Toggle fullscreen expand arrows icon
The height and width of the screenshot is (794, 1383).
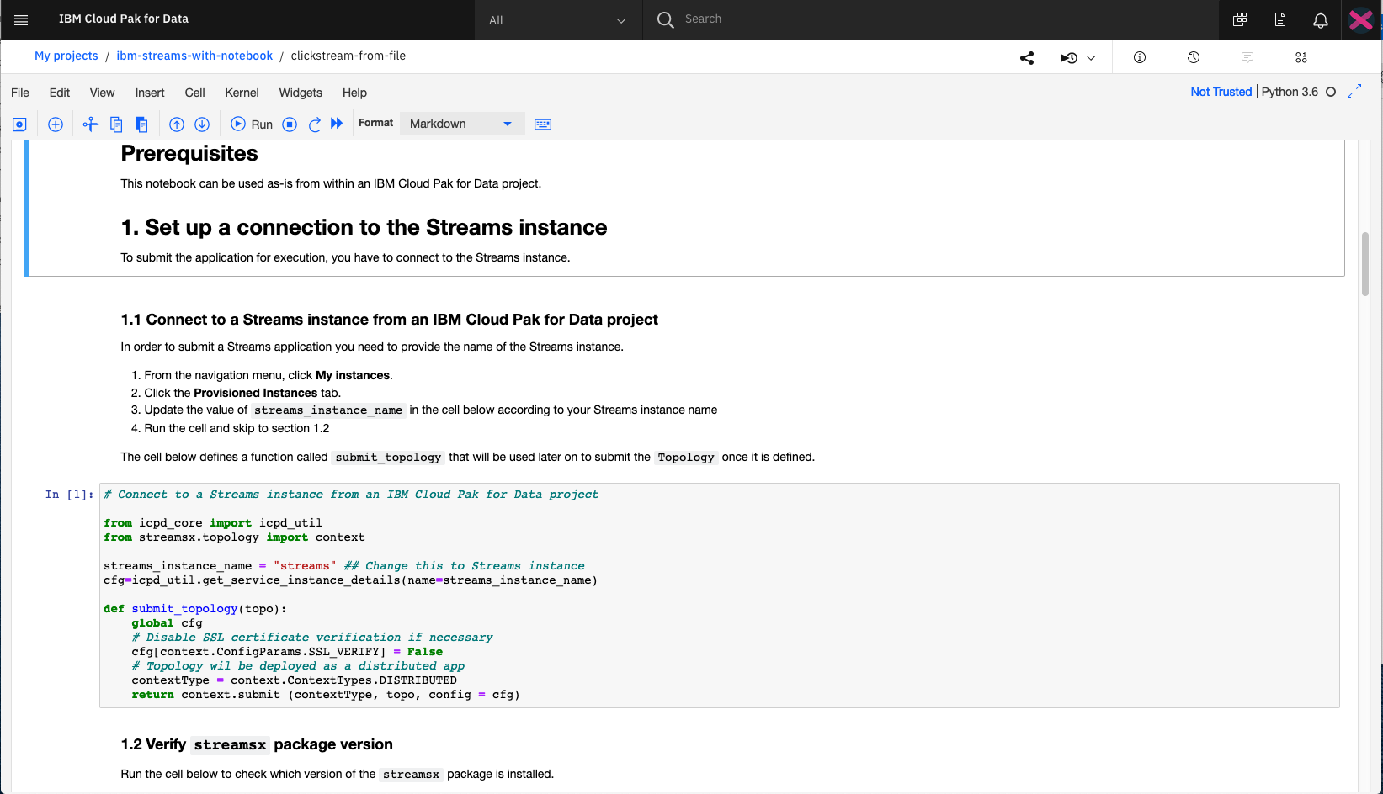(x=1354, y=92)
